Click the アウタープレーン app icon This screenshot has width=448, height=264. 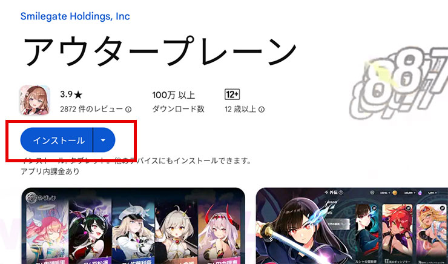click(x=35, y=100)
